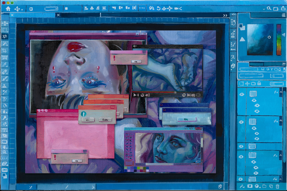Open the three-dot align options
Viewport: 287px width, 191px height.
tap(142, 8)
